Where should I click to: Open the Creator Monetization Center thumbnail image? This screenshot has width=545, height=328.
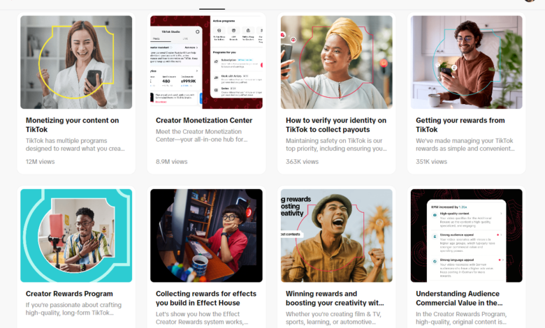pos(206,62)
